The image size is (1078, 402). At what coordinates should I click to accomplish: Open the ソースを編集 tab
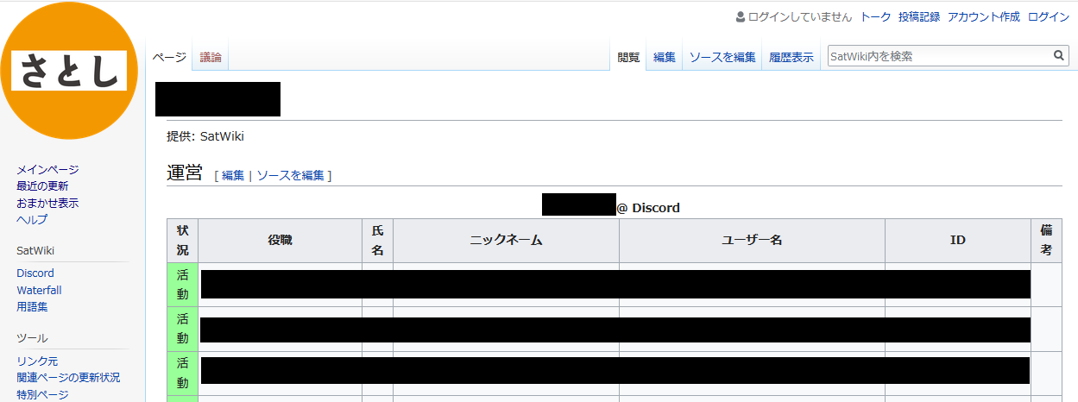click(x=722, y=58)
